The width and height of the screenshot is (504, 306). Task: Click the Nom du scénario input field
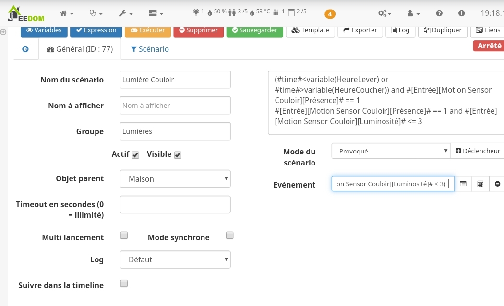coord(175,80)
